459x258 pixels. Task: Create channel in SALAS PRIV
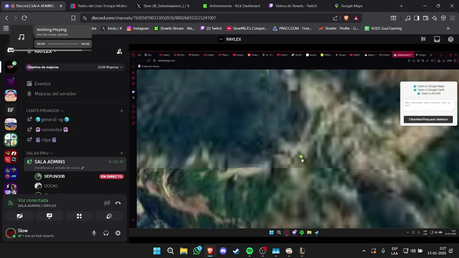[122, 153]
